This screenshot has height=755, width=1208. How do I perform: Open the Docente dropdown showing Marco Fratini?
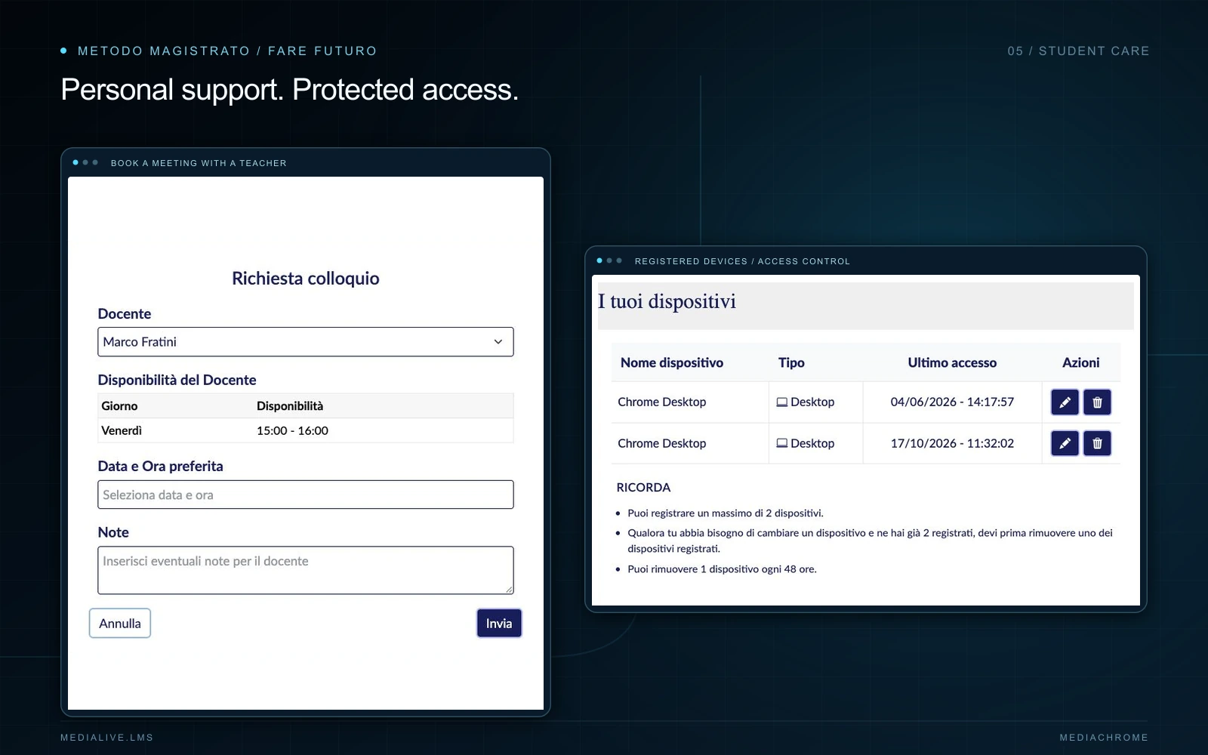(x=306, y=342)
